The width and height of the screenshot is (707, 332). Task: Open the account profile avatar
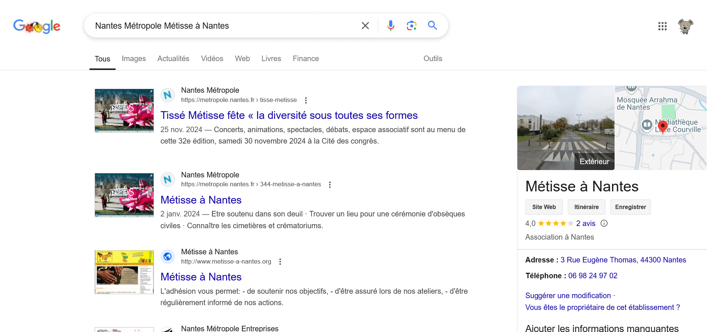click(685, 26)
